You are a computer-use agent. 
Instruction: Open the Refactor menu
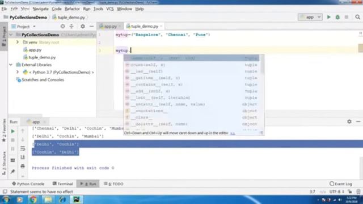point(72,9)
